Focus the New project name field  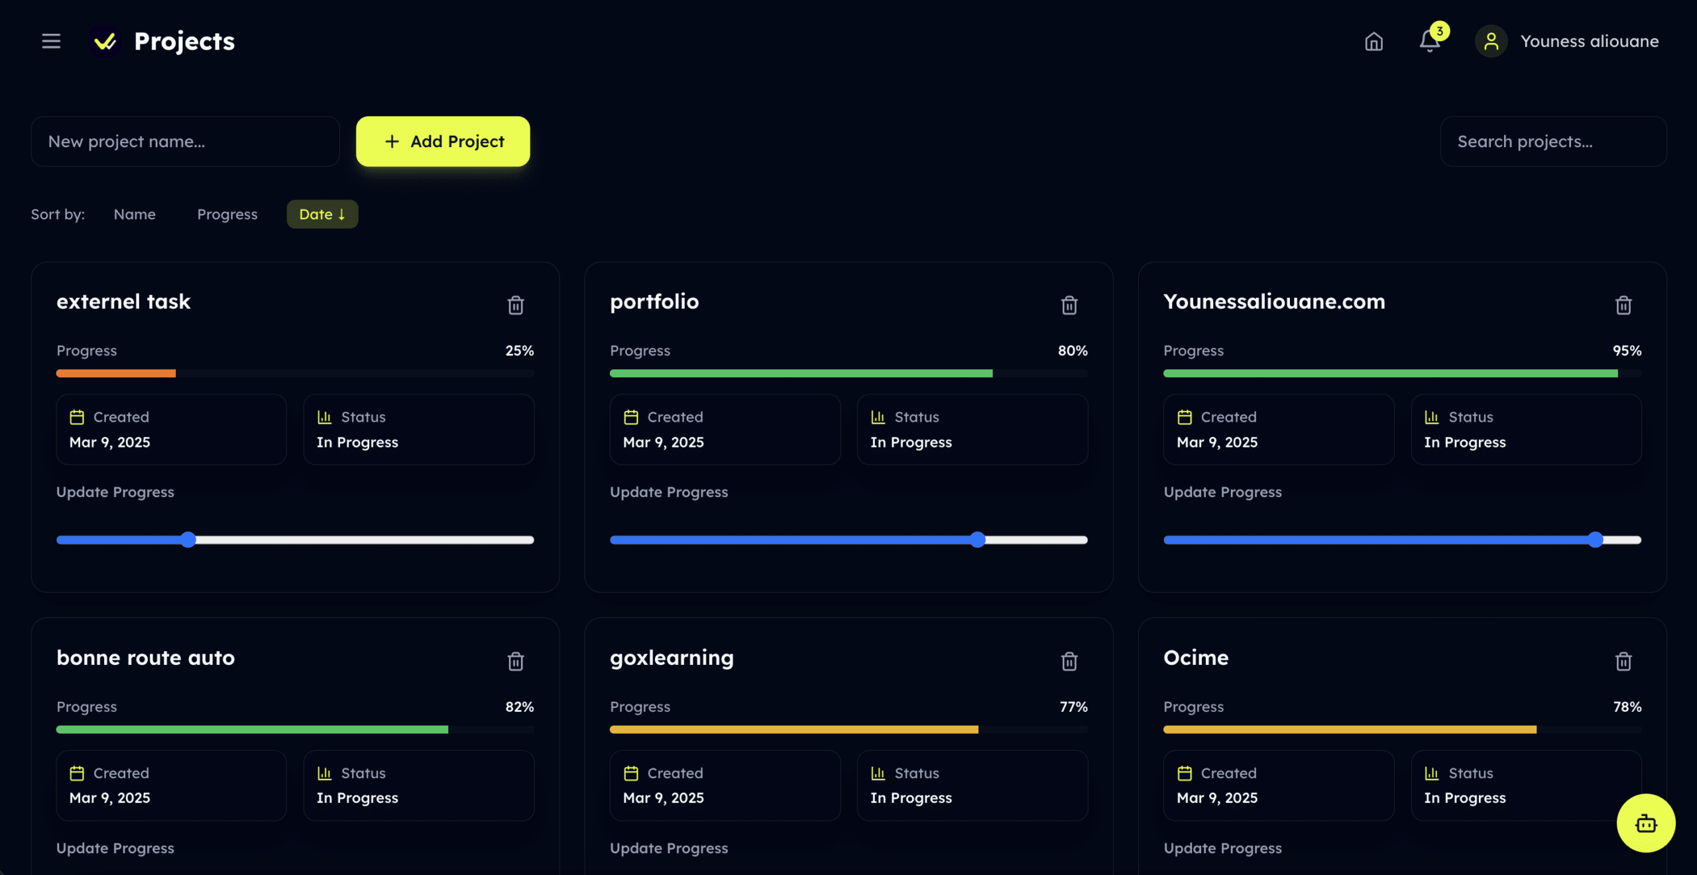(185, 141)
